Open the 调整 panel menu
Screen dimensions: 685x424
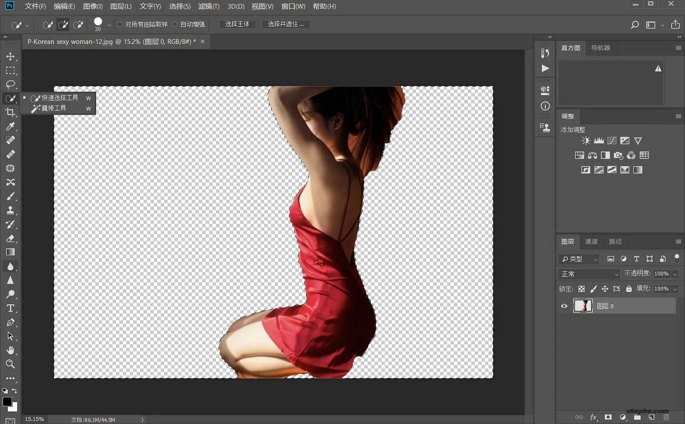click(678, 116)
